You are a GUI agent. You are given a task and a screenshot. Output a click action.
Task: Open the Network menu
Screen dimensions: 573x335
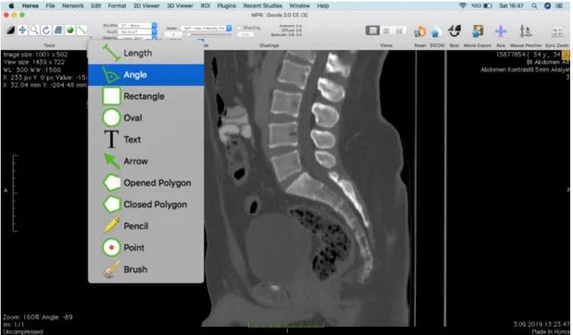click(x=73, y=6)
